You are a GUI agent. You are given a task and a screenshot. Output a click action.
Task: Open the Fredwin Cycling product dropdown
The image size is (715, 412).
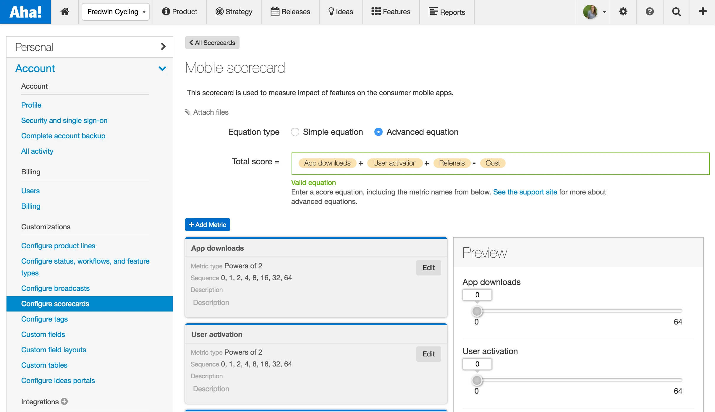[116, 12]
